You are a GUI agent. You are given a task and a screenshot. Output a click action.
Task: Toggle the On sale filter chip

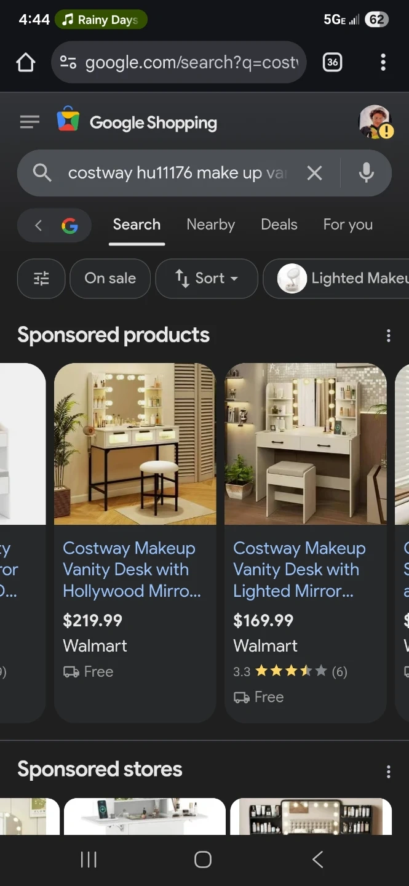110,279
